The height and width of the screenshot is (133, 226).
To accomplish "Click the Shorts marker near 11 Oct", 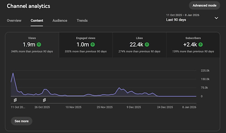I will [x=15, y=100].
